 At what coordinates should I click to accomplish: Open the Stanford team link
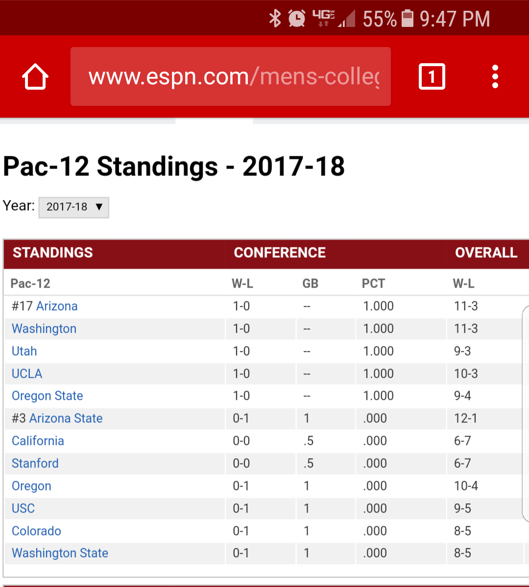[35, 463]
